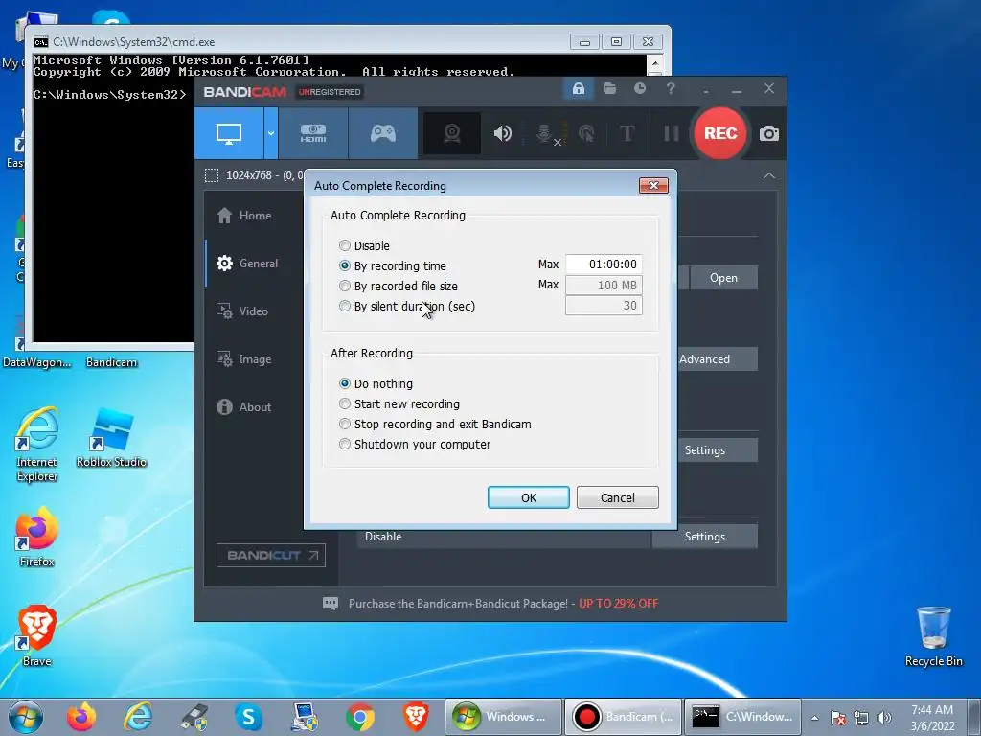Click the Settings button beside Disable
The width and height of the screenshot is (981, 736).
[704, 537]
